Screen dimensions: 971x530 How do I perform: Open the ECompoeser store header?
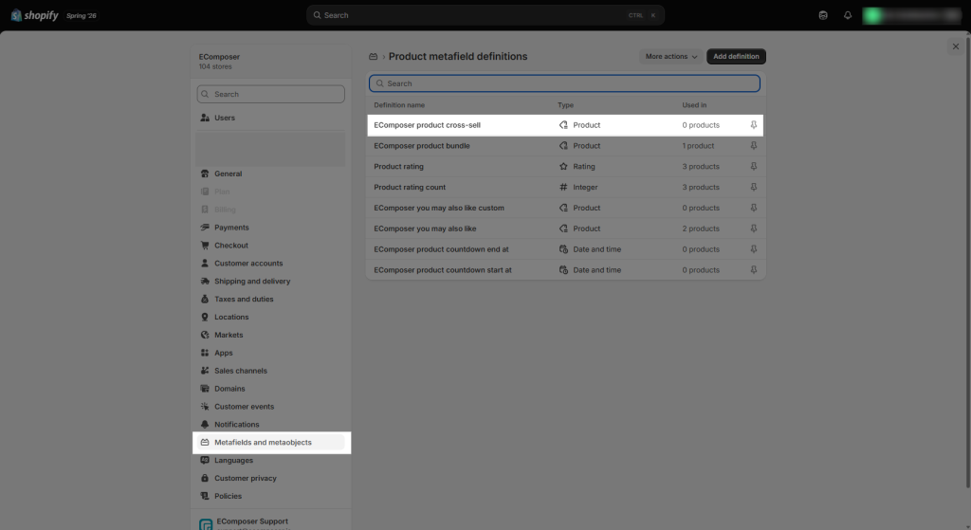[270, 62]
